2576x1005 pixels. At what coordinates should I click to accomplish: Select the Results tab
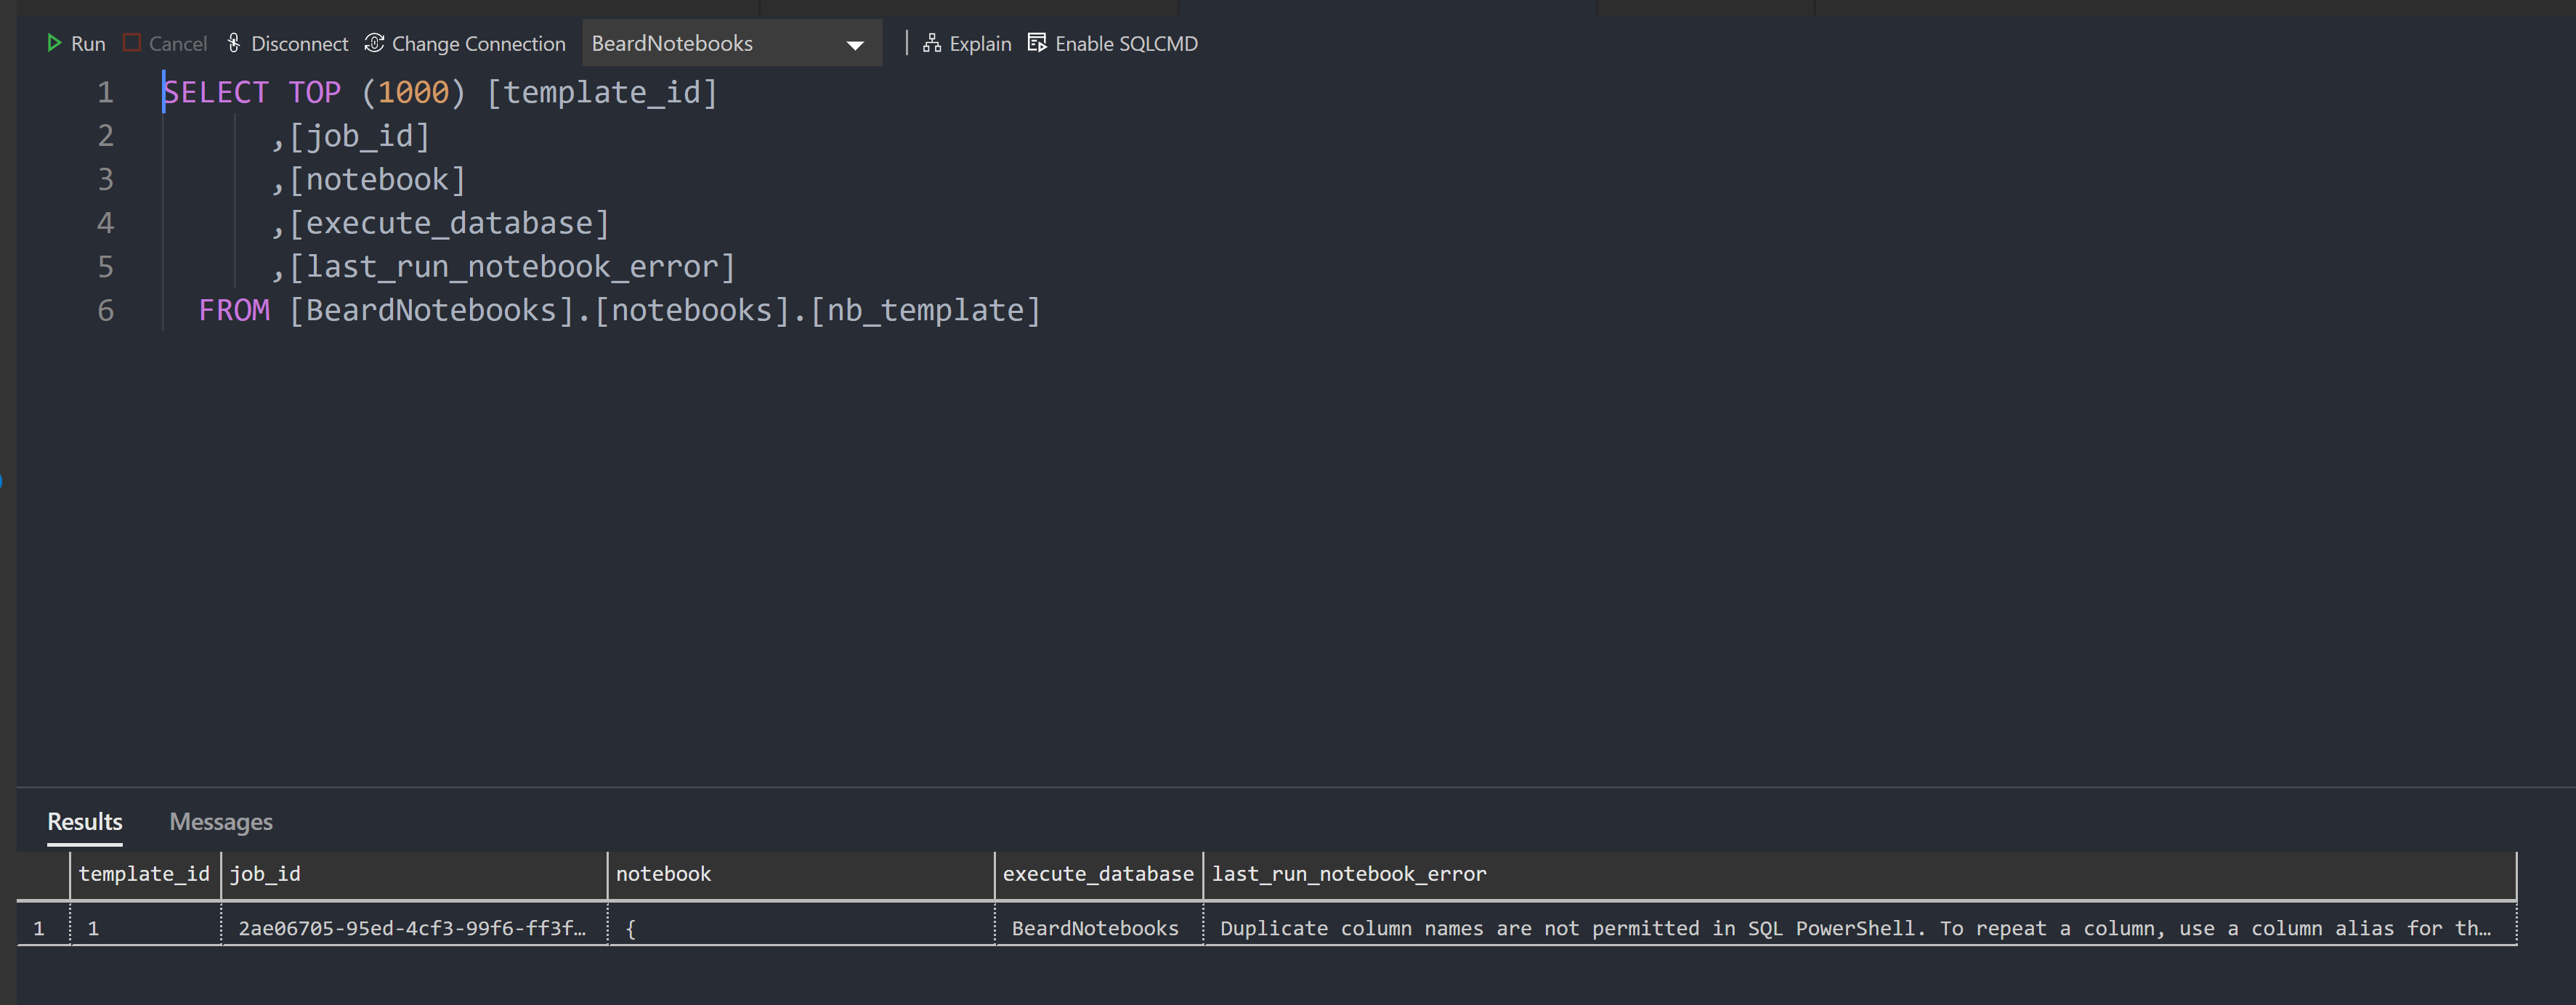[x=85, y=822]
